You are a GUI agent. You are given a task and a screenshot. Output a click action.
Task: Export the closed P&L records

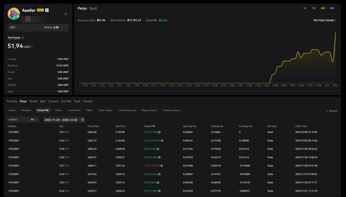331,111
